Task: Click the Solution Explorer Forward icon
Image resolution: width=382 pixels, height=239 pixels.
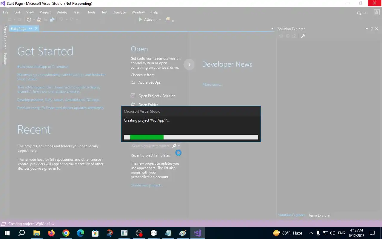Action: [288, 36]
